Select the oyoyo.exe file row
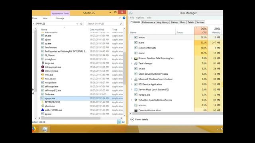Viewport: 255px width, 143px height. [x=81, y=98]
